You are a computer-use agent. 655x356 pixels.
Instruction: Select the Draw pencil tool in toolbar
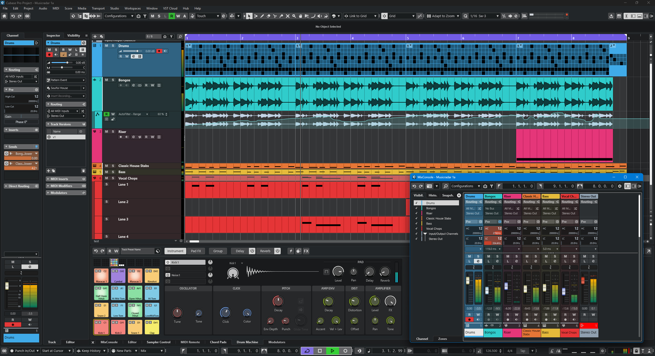[x=262, y=16]
